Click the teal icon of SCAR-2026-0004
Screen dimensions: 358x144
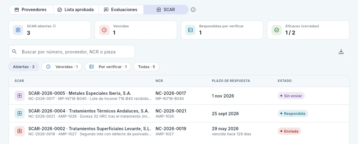[19, 113]
